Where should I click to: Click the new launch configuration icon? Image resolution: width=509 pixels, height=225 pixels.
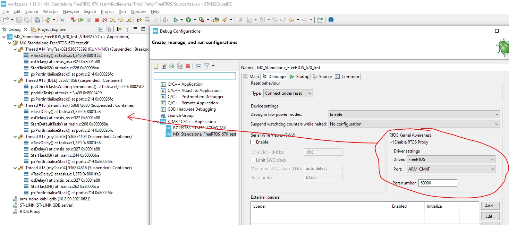coord(156,66)
